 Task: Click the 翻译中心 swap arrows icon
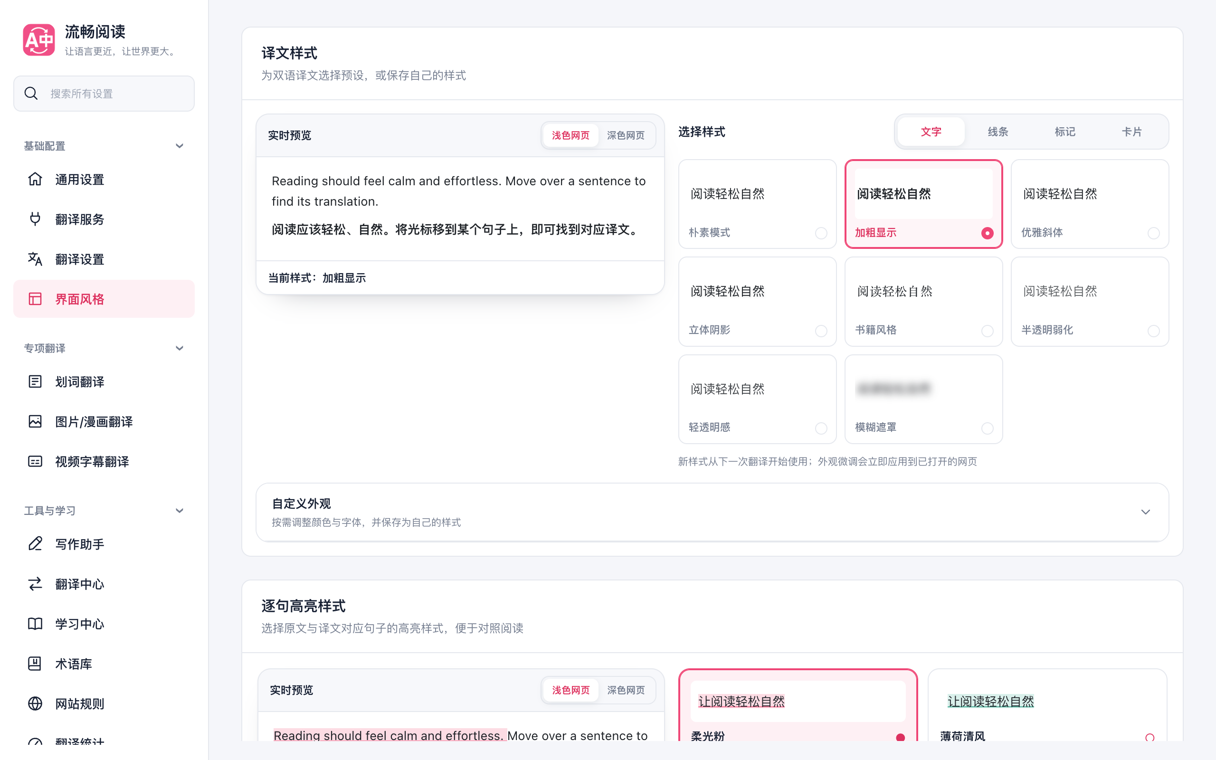[x=35, y=584]
